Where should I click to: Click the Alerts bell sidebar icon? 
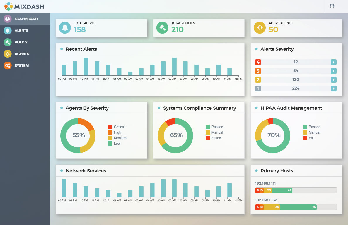point(8,31)
